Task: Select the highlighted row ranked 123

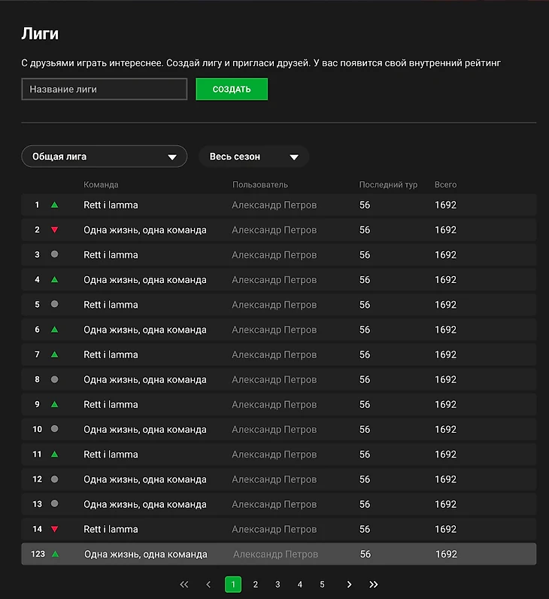Action: pos(278,554)
